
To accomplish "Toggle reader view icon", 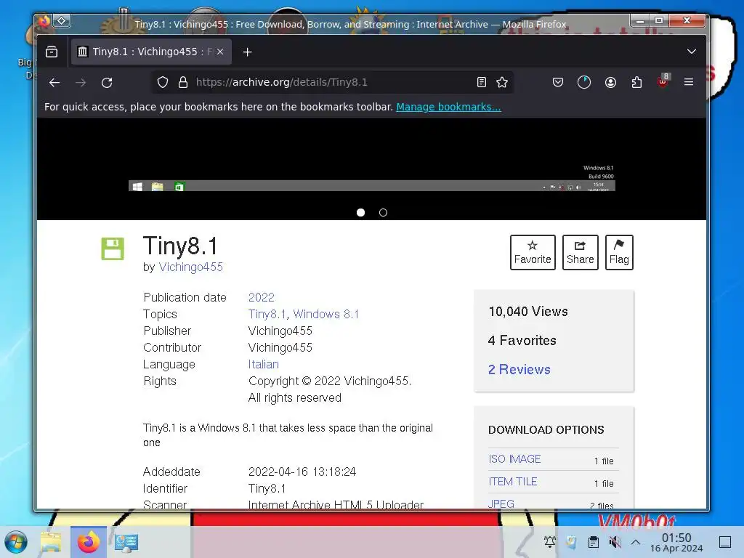I will pos(482,83).
